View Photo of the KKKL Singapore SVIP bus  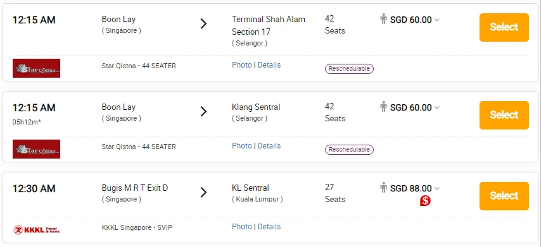(x=242, y=227)
